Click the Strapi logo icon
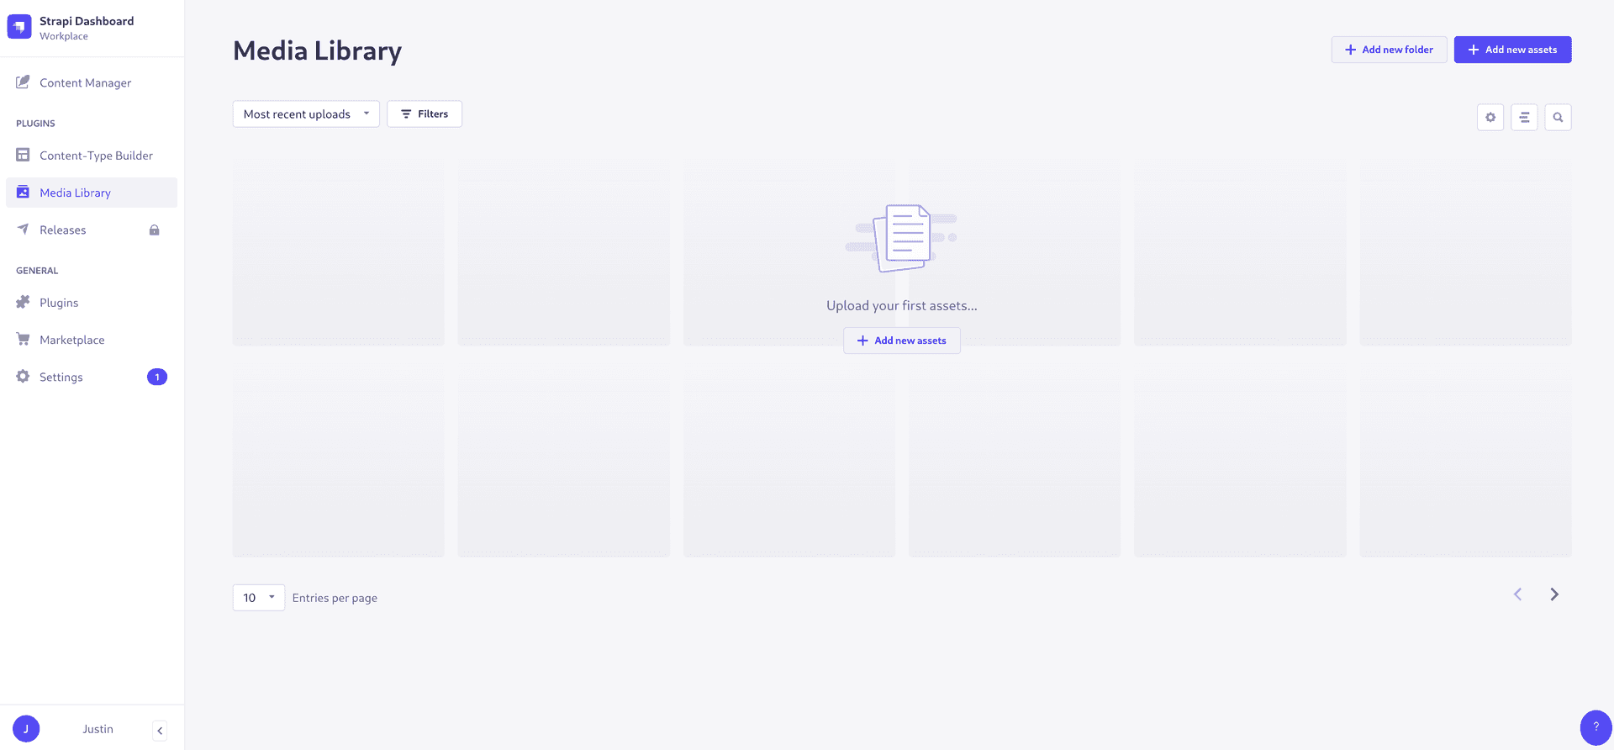 (19, 27)
